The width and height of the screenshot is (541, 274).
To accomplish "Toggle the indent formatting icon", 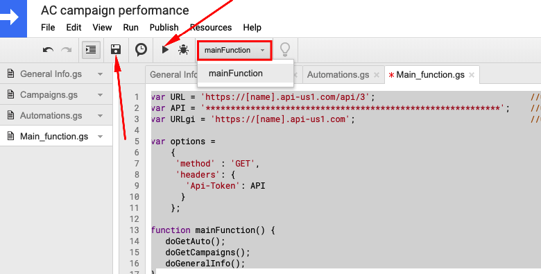I will (x=91, y=50).
